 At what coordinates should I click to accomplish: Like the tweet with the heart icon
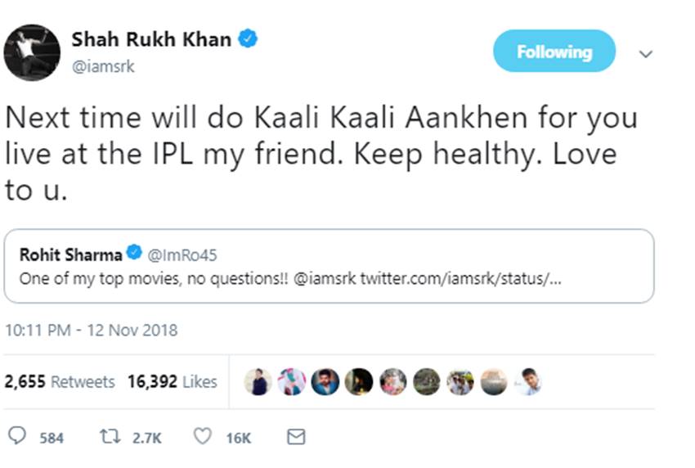pyautogui.click(x=203, y=438)
